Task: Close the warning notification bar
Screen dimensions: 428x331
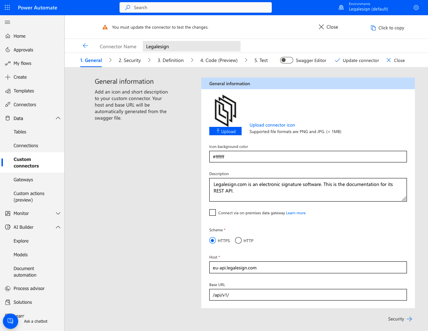Action: point(328,27)
